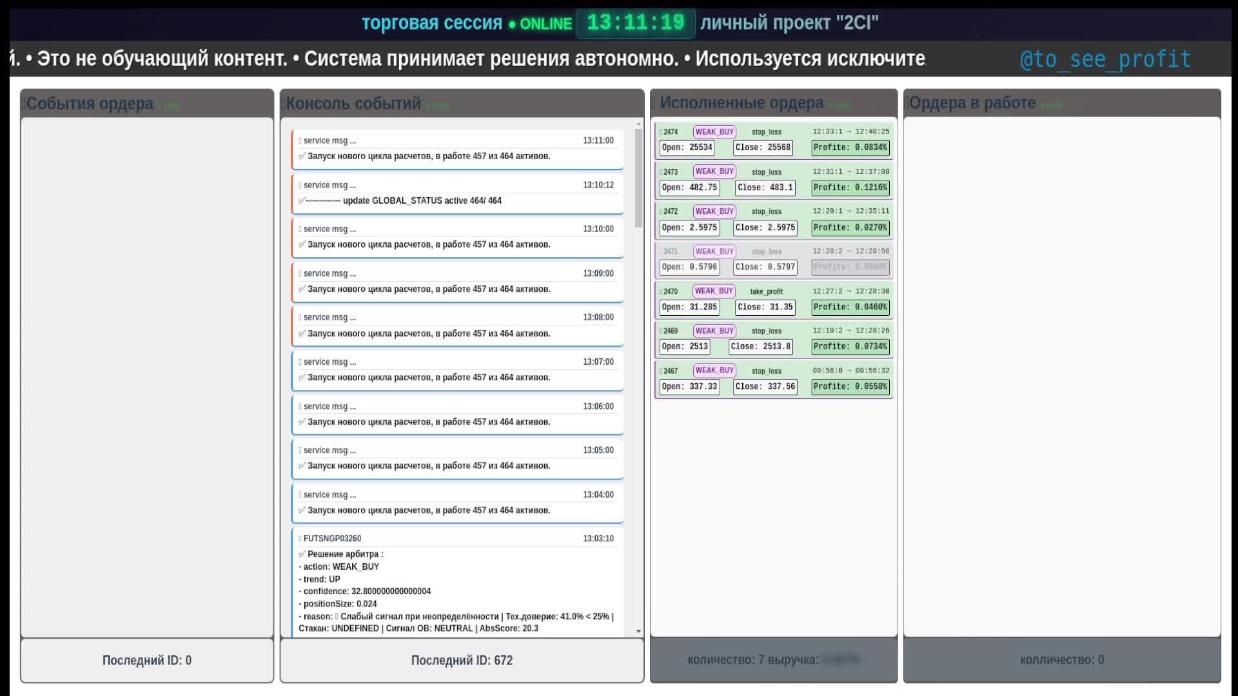
Task: Click the icon left of order ID 2473
Action: tap(661, 172)
